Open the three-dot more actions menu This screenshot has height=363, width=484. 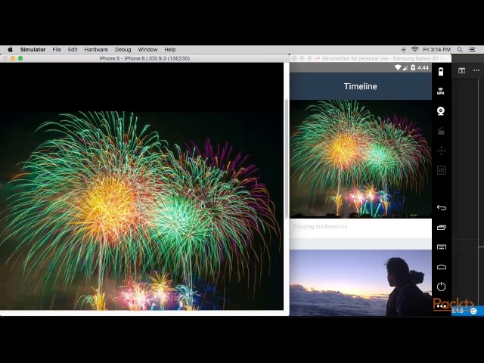pos(476,70)
